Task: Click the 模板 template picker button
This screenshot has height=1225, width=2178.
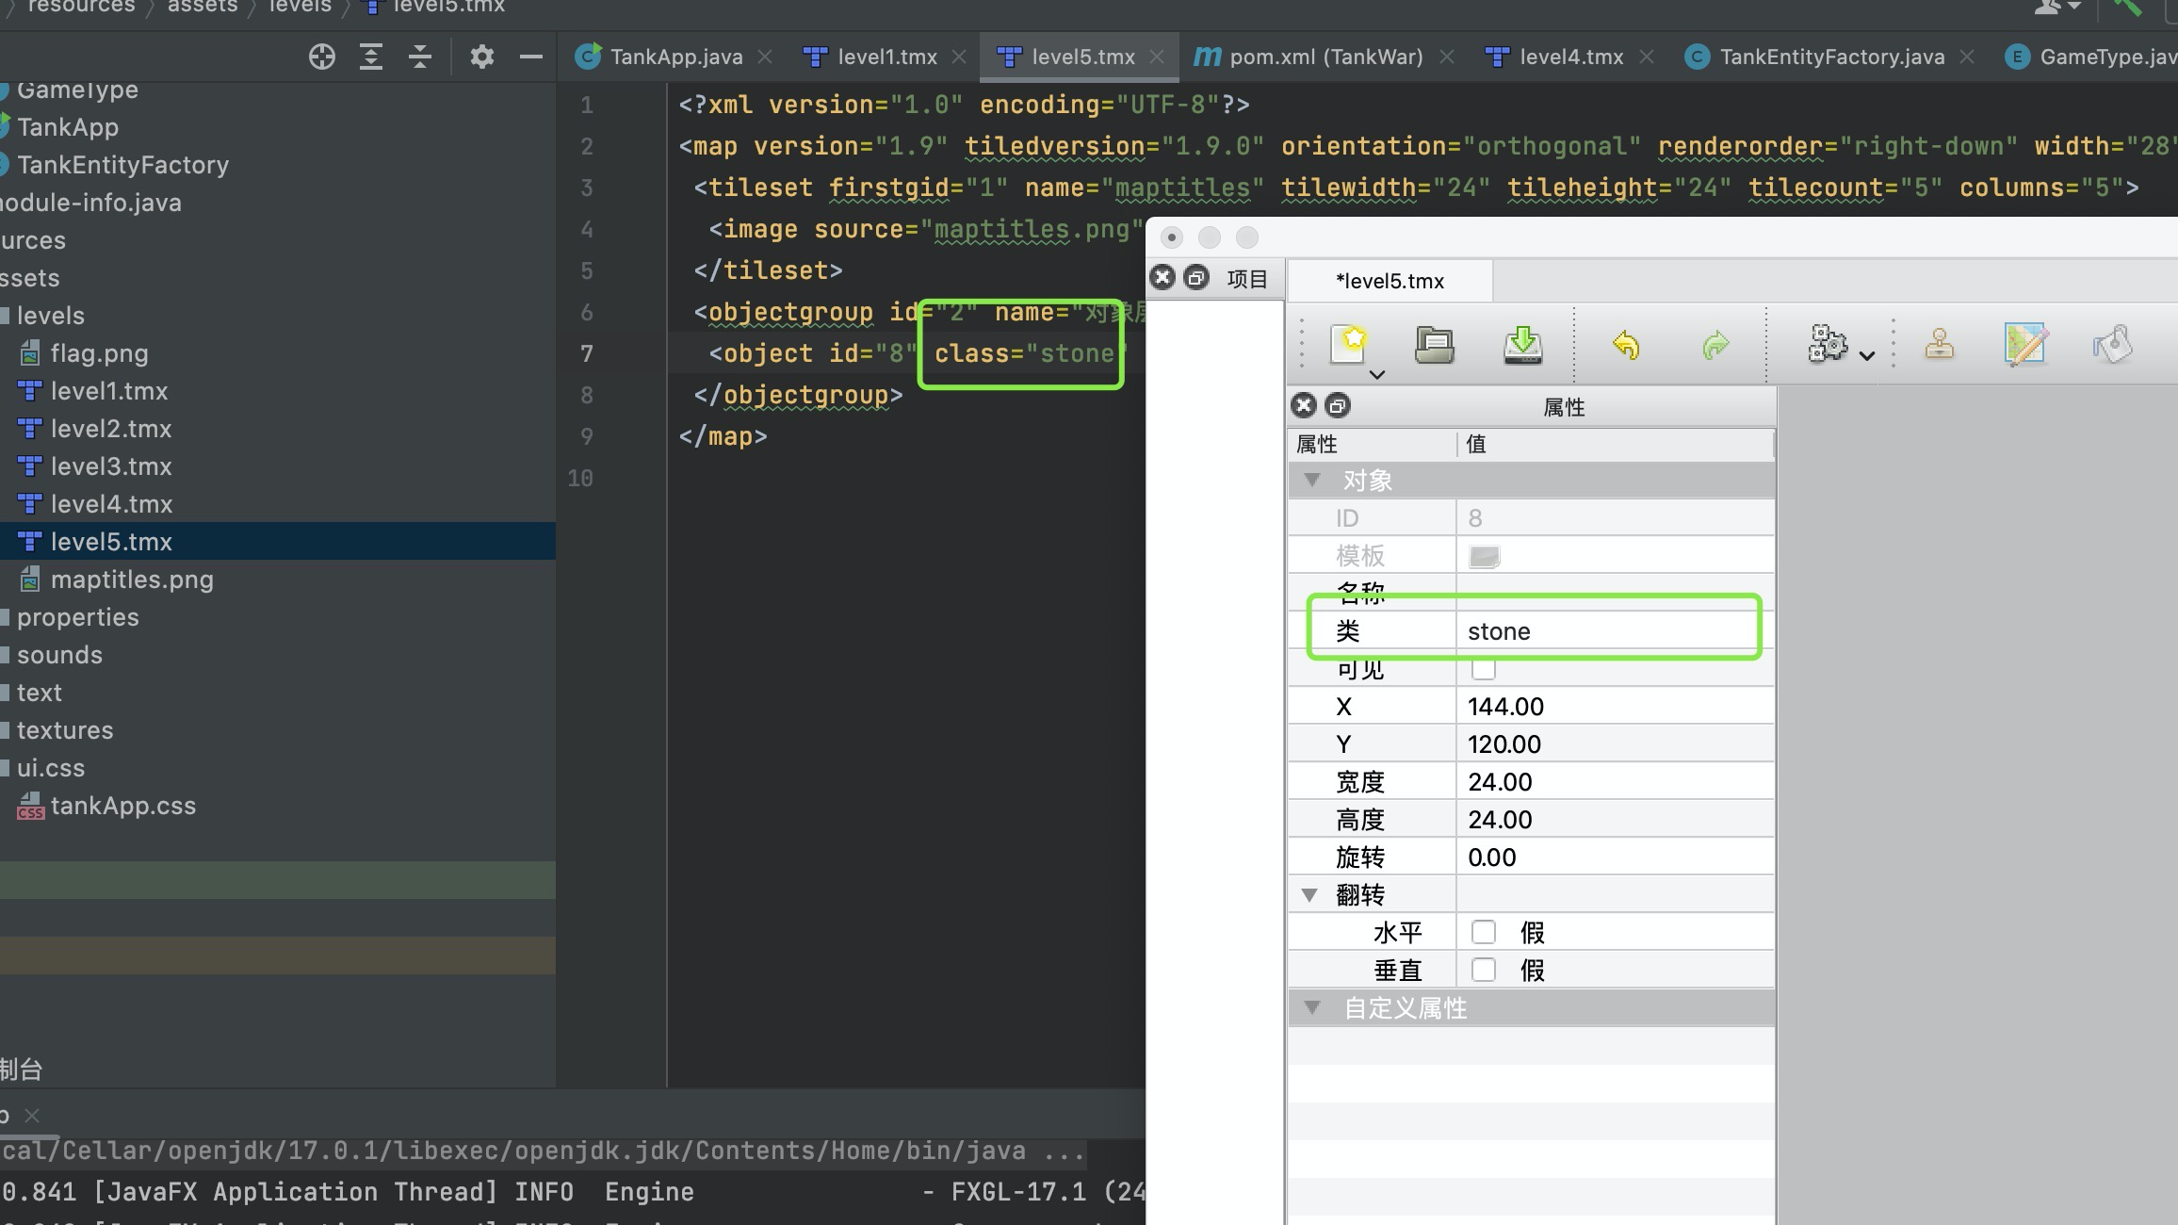Action: pos(1484,556)
